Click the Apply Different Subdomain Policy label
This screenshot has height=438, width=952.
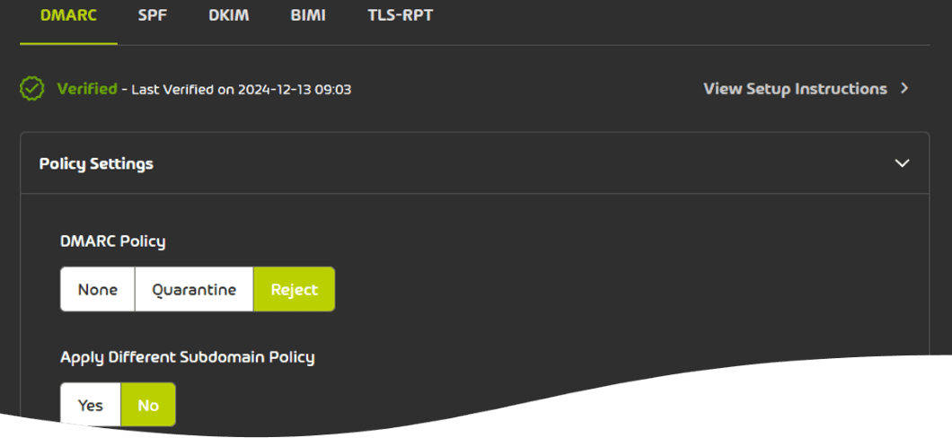click(x=187, y=356)
